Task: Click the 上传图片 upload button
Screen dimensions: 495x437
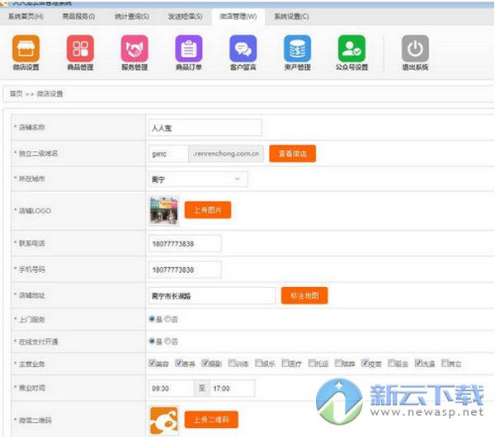Action: coord(208,209)
